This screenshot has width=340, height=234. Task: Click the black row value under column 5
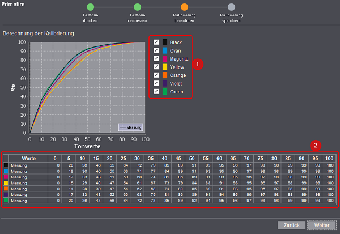71,165
